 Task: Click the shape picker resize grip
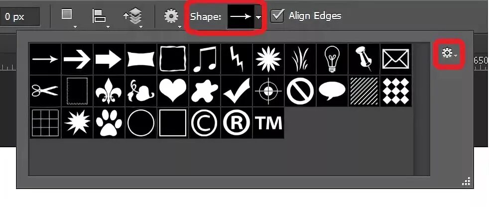point(467,182)
